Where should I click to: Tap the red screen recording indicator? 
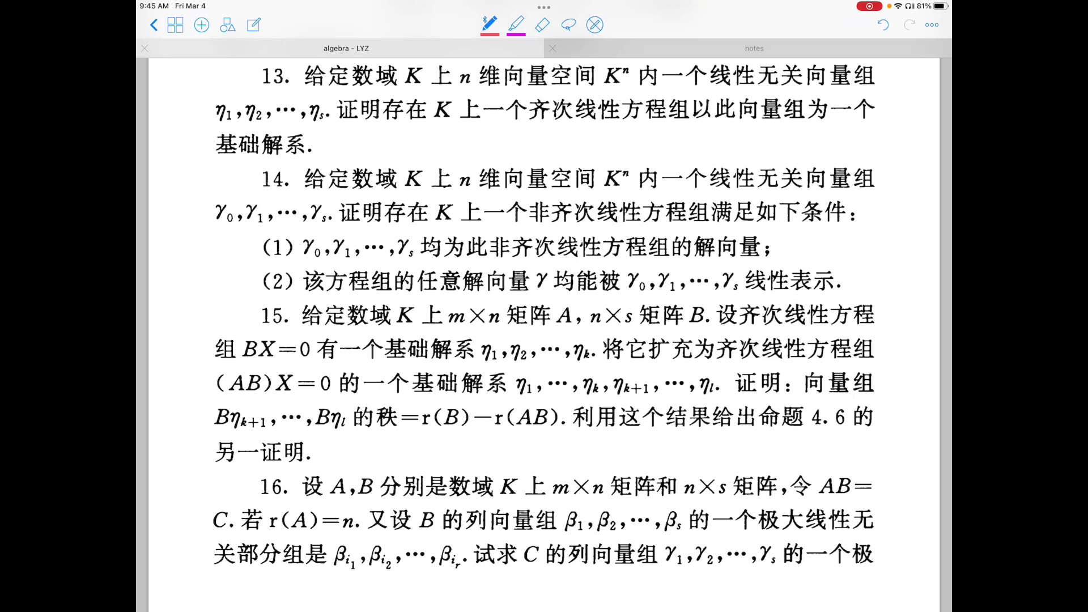pos(869,6)
